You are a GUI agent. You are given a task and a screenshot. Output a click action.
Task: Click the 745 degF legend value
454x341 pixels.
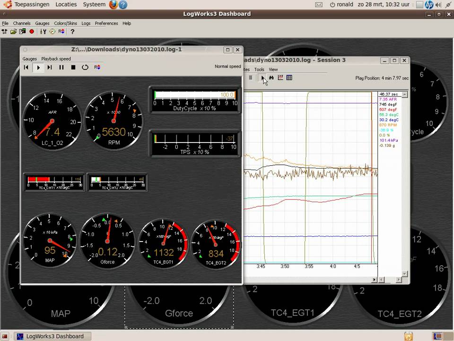(x=388, y=104)
